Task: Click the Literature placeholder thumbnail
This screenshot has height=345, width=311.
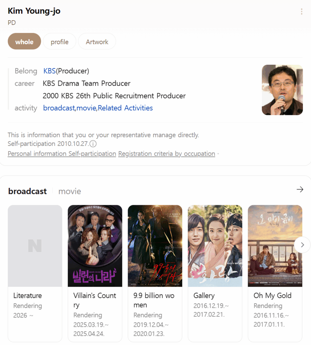Action: pos(35,246)
